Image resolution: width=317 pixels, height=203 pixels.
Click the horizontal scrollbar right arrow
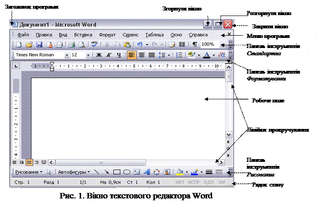coord(222,162)
